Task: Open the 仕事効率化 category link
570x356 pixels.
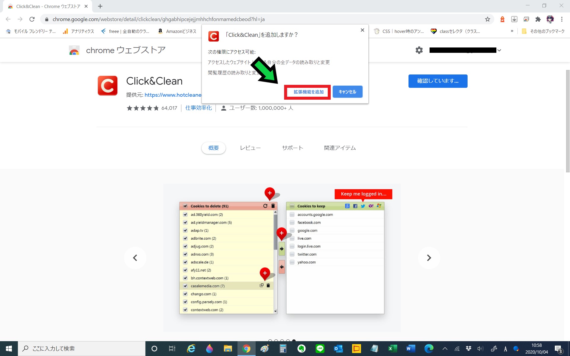Action: pyautogui.click(x=199, y=108)
